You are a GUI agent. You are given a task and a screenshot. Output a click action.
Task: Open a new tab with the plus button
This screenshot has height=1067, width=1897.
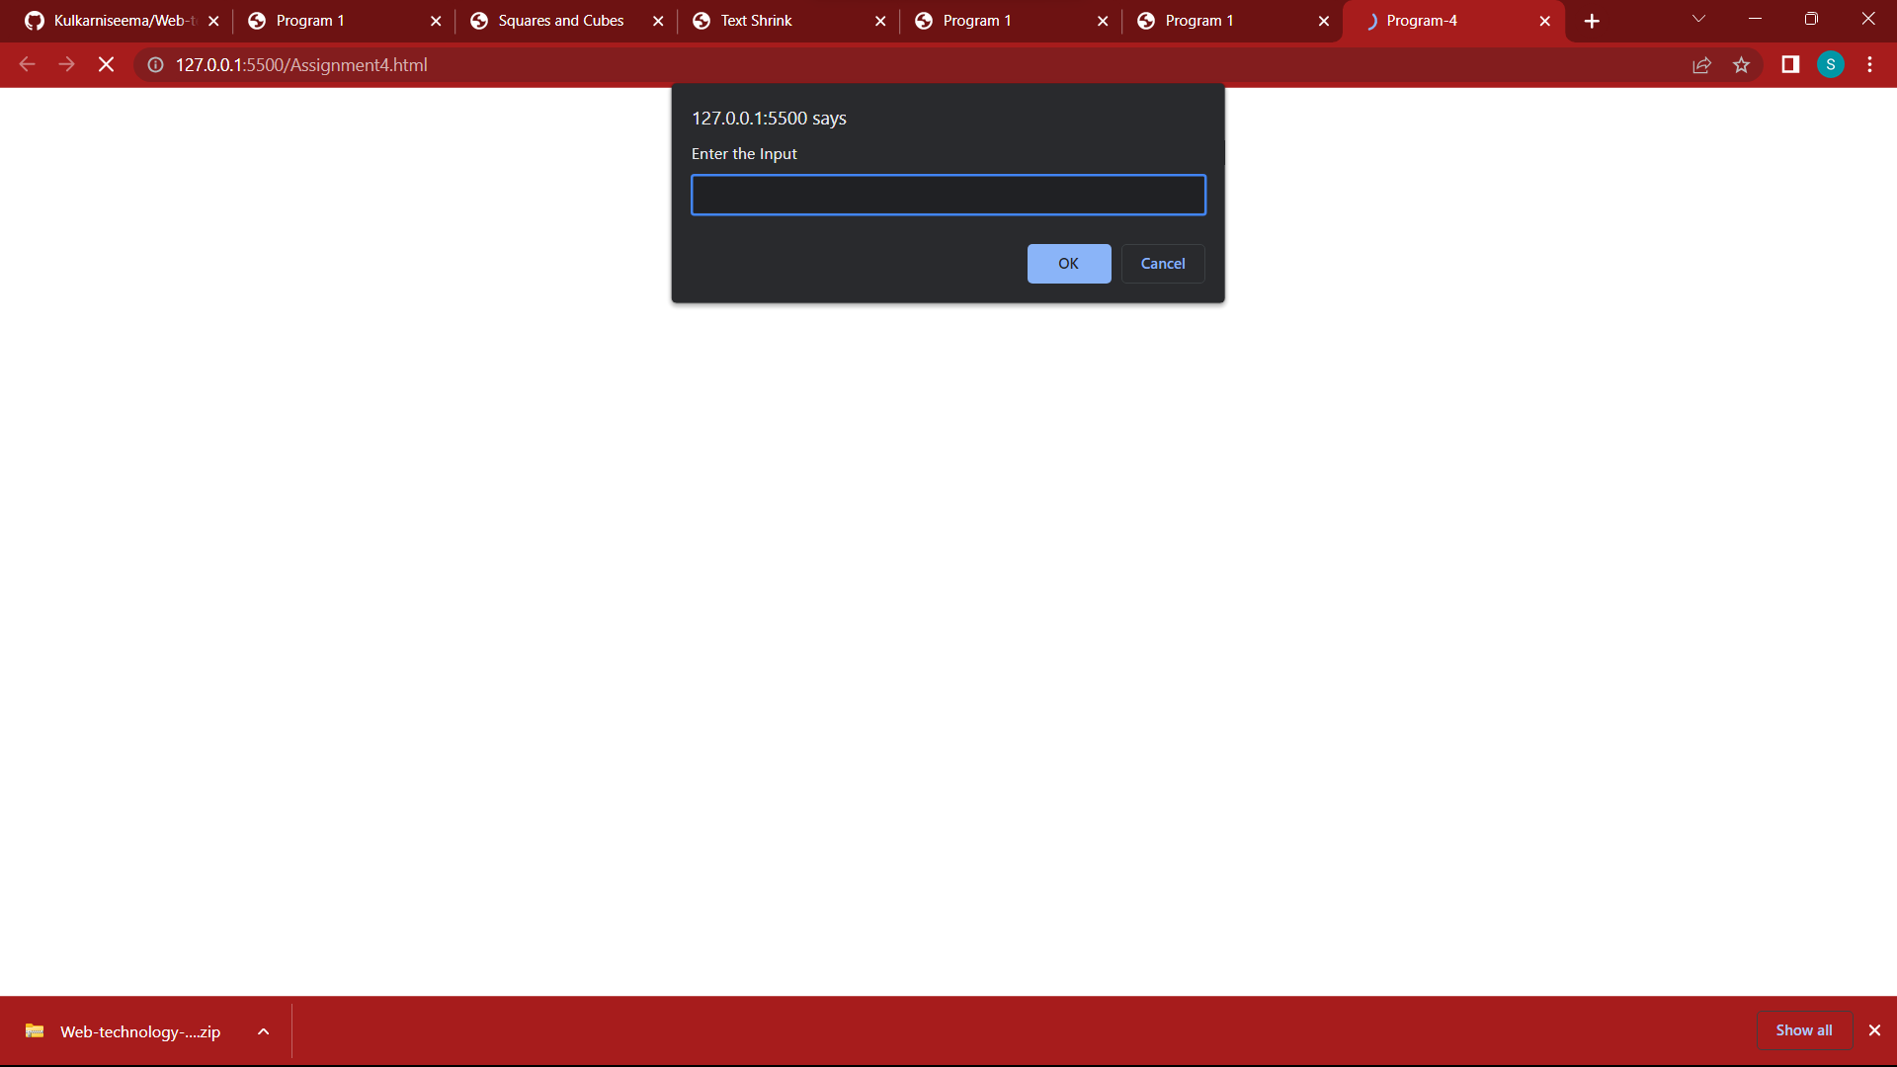[1591, 20]
